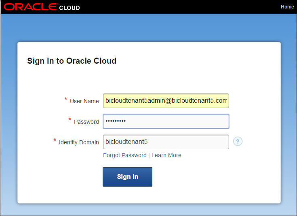Open the Home link in header
This screenshot has width=297, height=216.
pyautogui.click(x=287, y=7)
